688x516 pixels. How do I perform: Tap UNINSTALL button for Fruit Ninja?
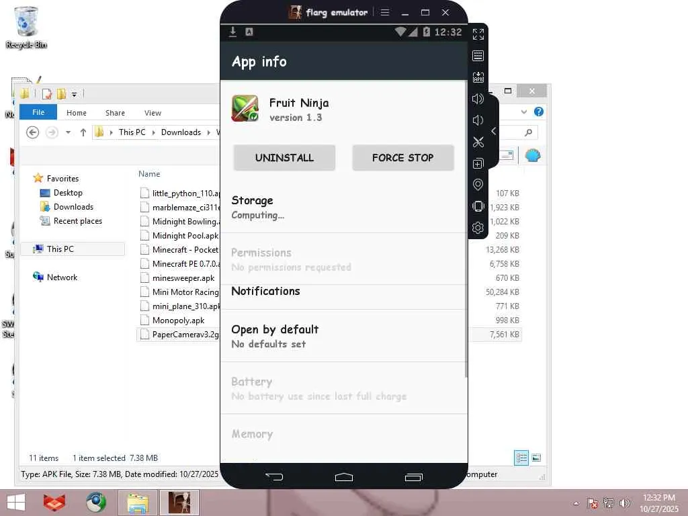tap(284, 157)
